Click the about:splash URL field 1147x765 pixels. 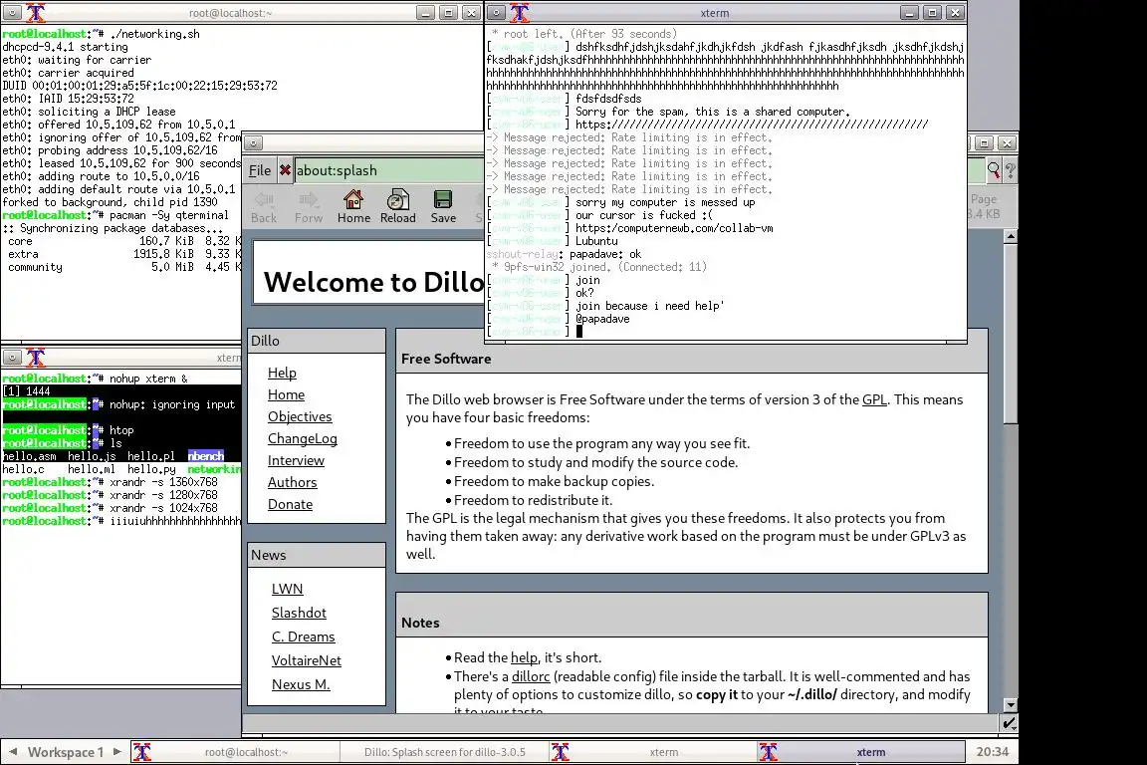(x=388, y=170)
